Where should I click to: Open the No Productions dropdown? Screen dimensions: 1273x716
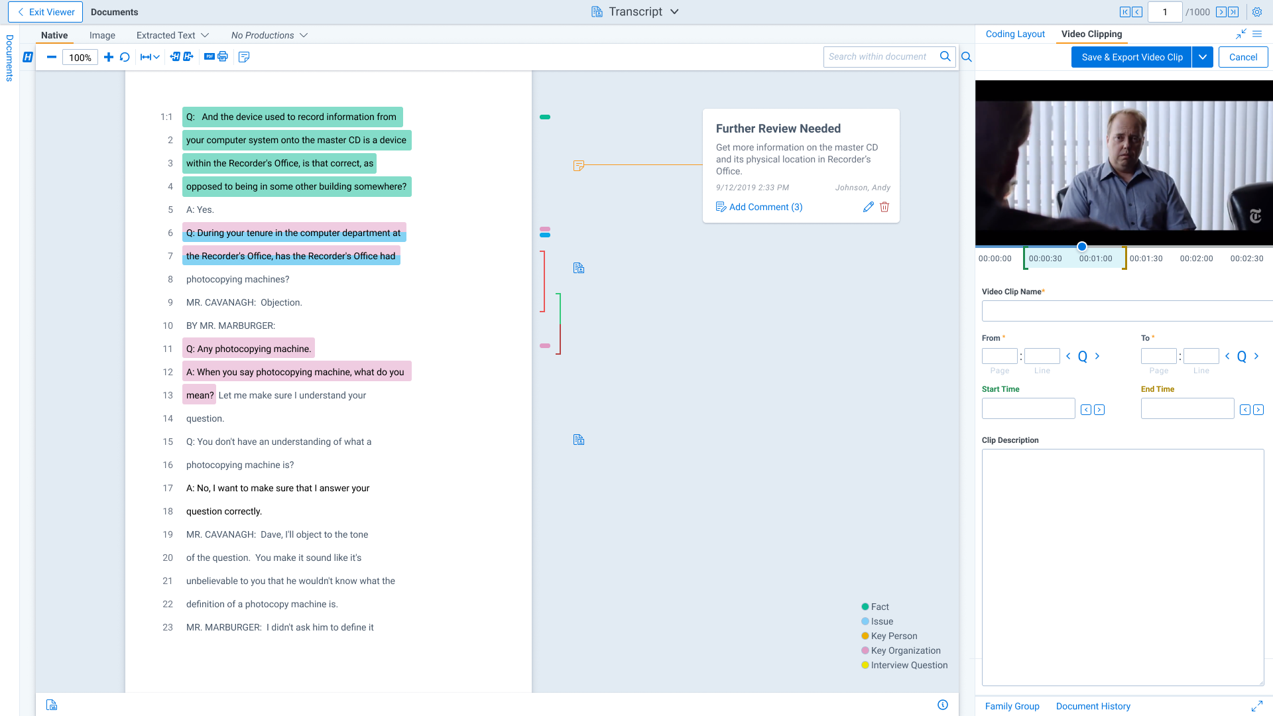(x=269, y=35)
